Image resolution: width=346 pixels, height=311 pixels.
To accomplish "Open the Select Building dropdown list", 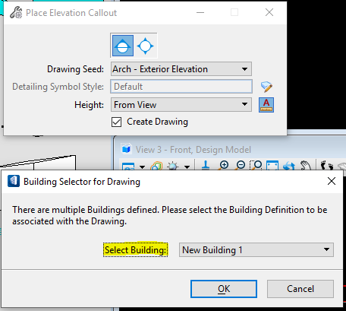I will click(x=256, y=250).
